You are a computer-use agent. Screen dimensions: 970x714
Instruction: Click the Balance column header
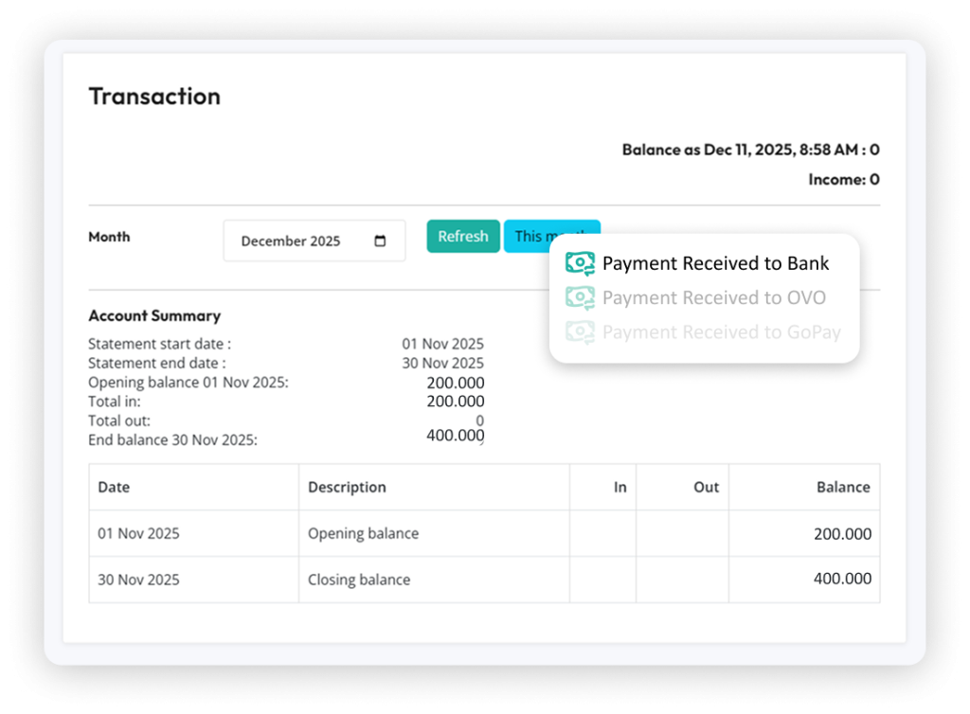point(842,487)
